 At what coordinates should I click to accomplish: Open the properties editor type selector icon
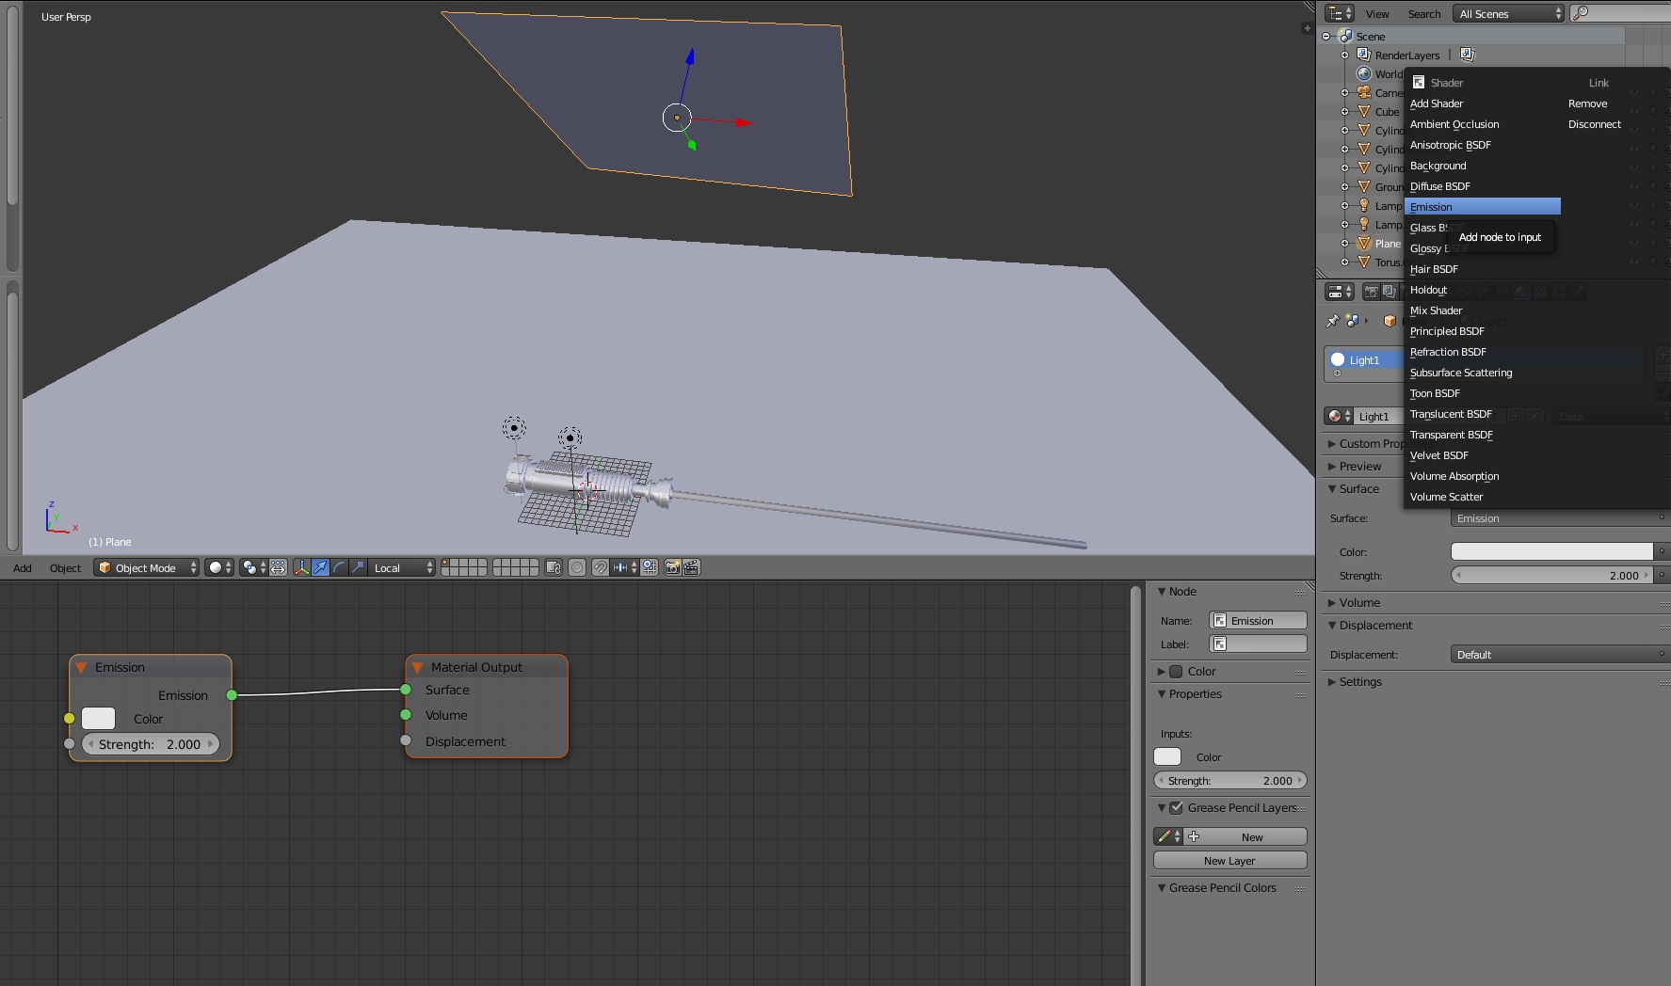click(1340, 292)
